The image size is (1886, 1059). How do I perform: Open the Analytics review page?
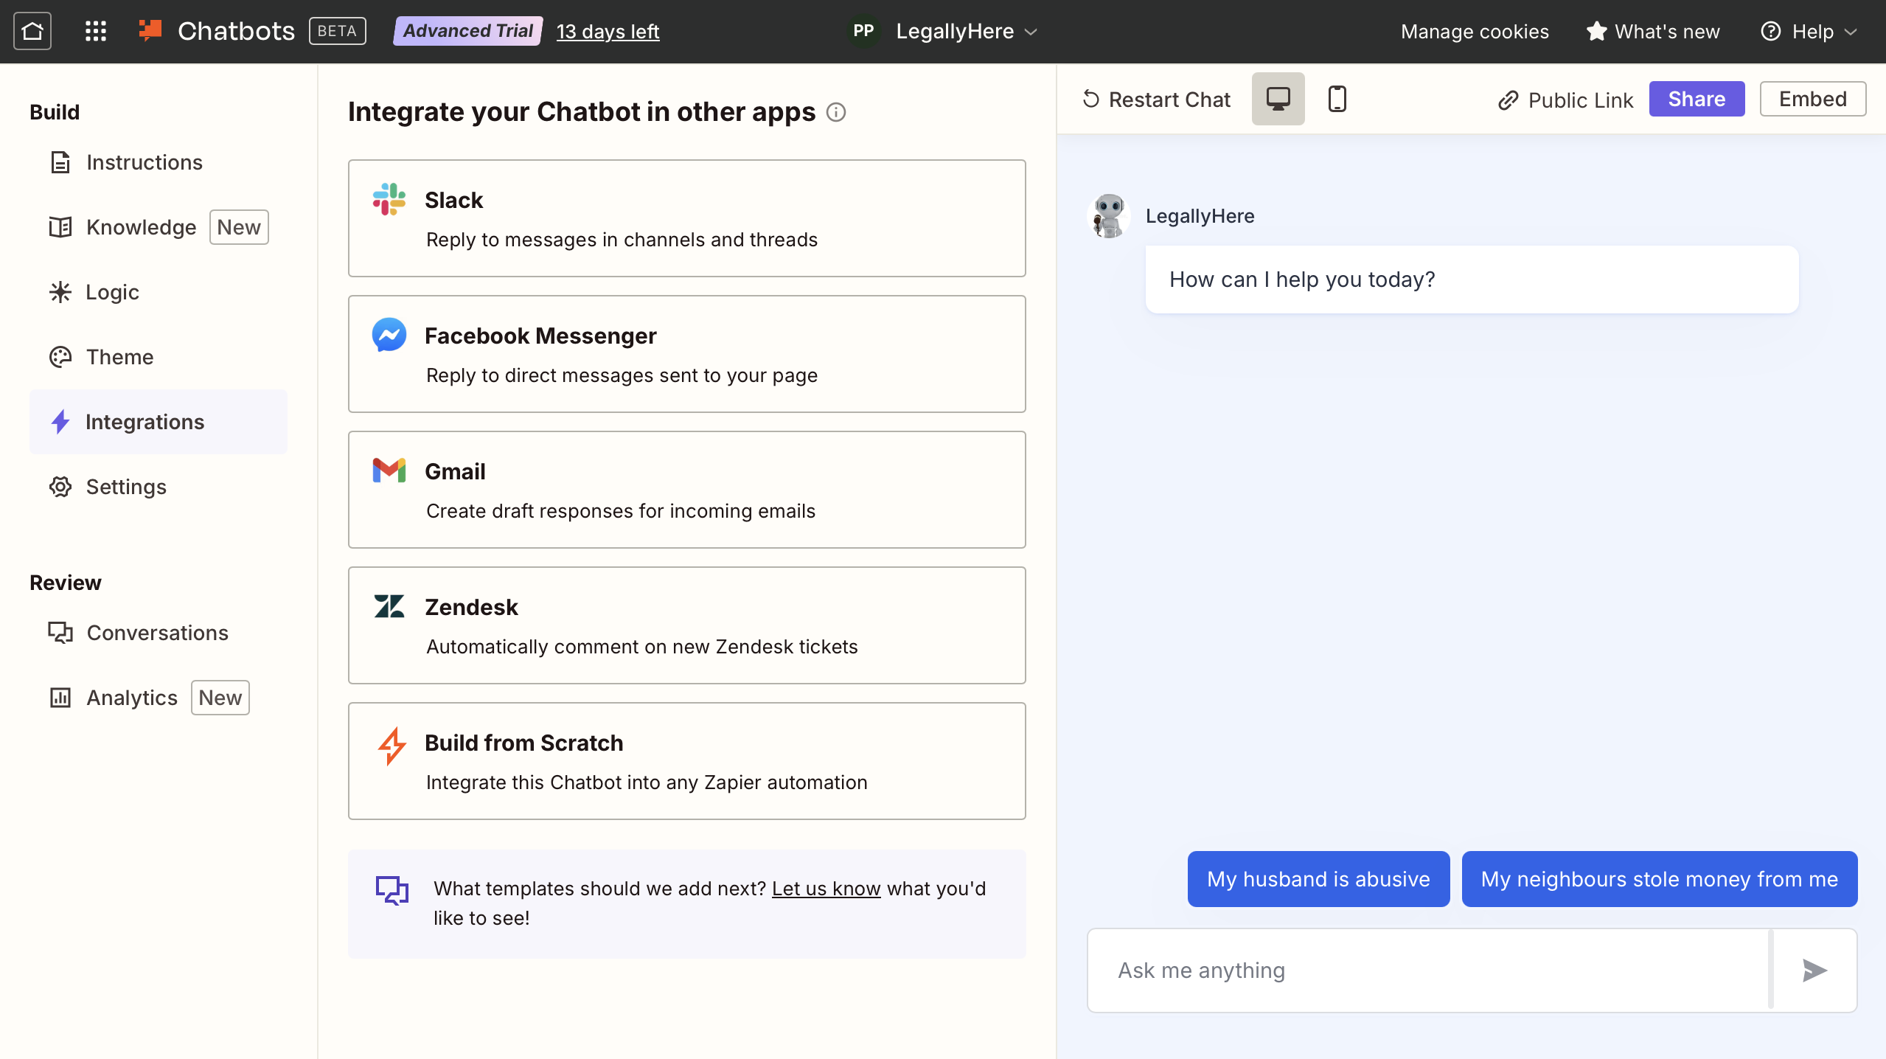159,698
